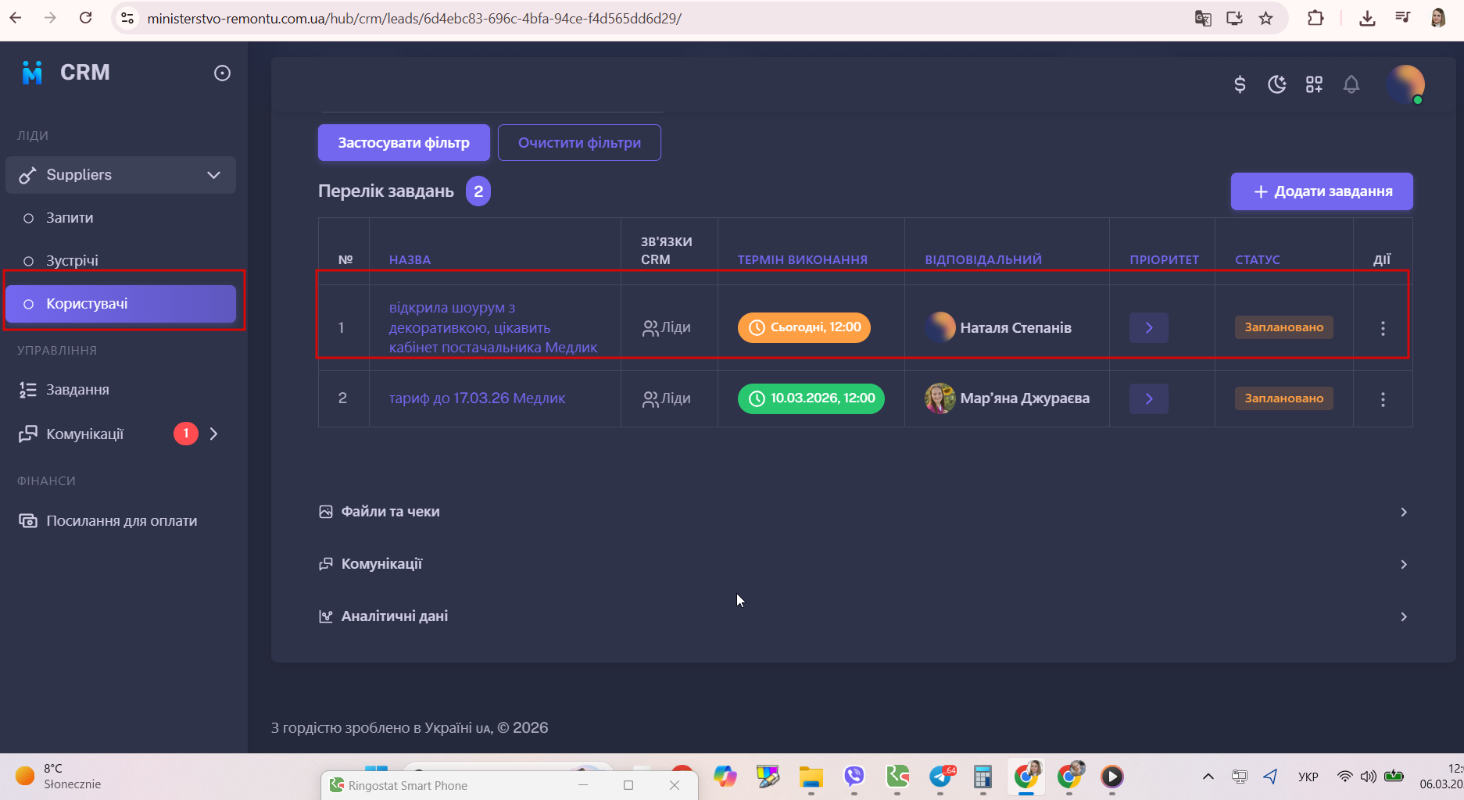Open the browser extensions puzzle icon
Image resolution: width=1464 pixels, height=800 pixels.
point(1315,18)
